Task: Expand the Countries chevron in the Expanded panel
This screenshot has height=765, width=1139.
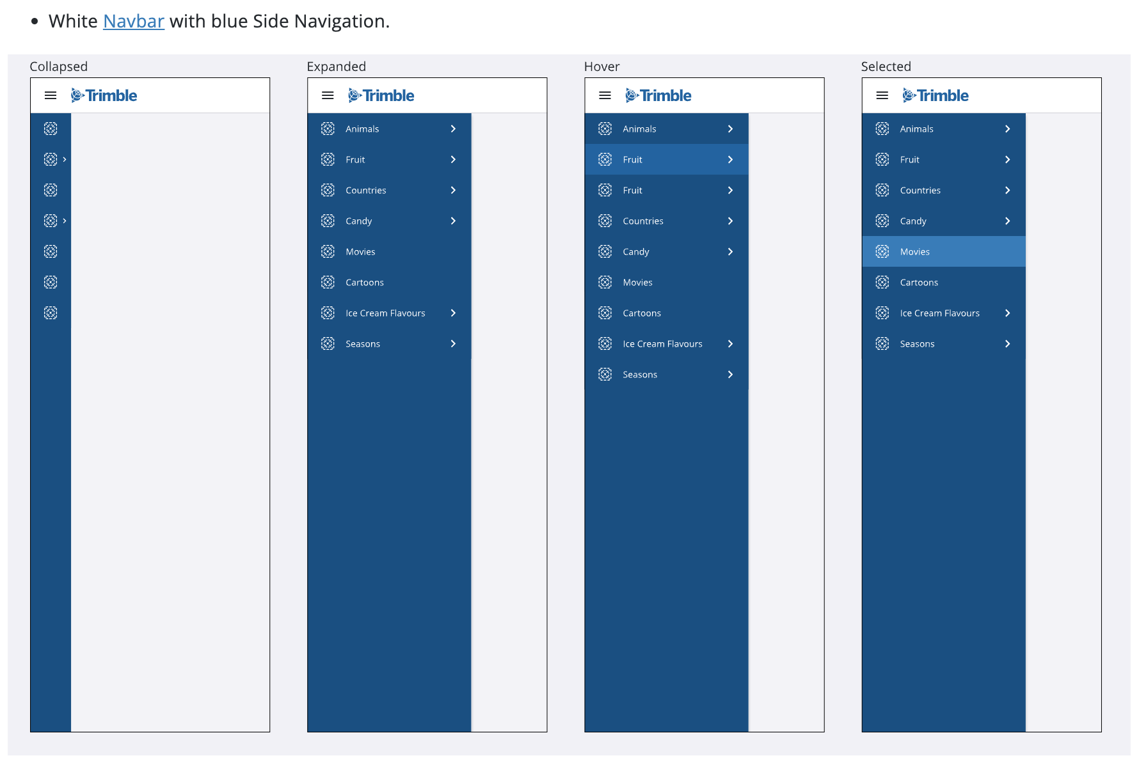Action: coord(453,191)
